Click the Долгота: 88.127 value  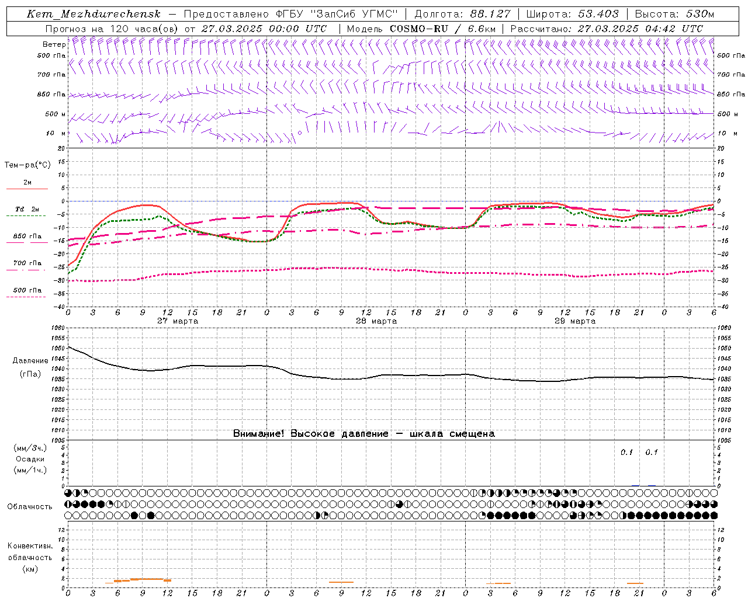point(462,14)
